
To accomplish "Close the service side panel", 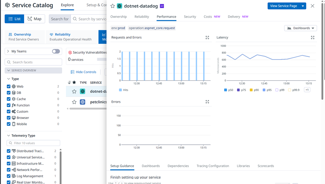I will [312, 6].
